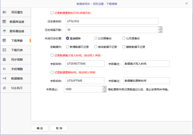Image resolution: width=193 pixels, height=135 pixels.
Task: Open 服务器连接 server icon
Action: tap(4, 31)
